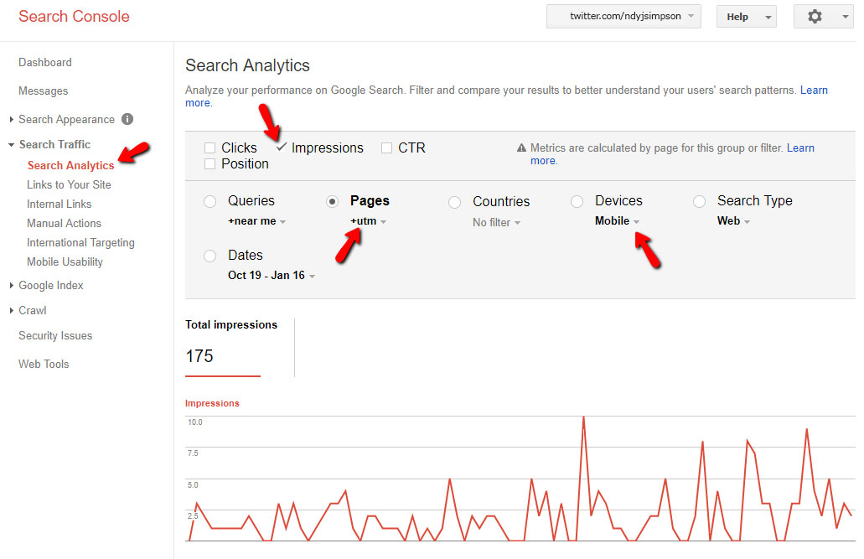The image size is (864, 559).
Task: Open the gear menu dropdown arrow
Action: point(846,17)
